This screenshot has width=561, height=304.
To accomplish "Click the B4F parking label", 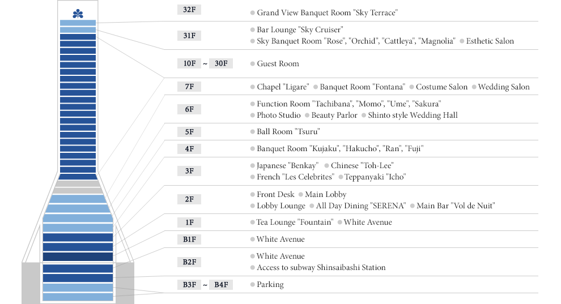I will click(221, 285).
